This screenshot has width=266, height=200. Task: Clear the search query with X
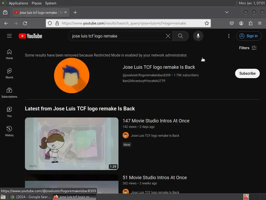point(168,36)
